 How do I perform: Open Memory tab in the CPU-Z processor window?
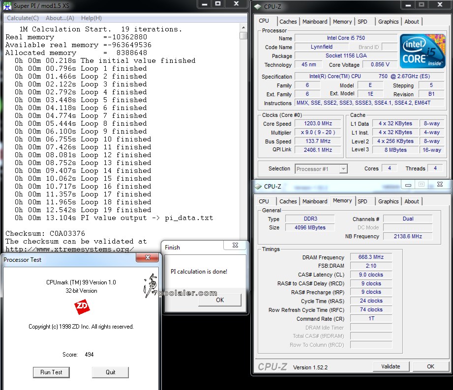click(342, 22)
